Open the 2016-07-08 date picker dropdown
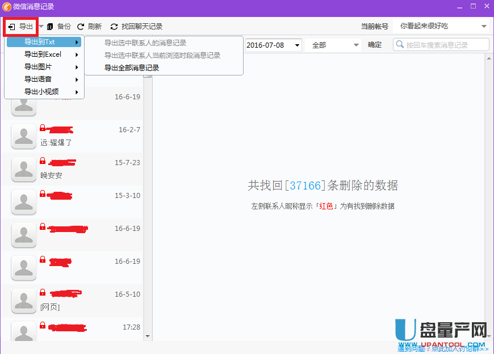This screenshot has height=354, width=494. point(296,45)
